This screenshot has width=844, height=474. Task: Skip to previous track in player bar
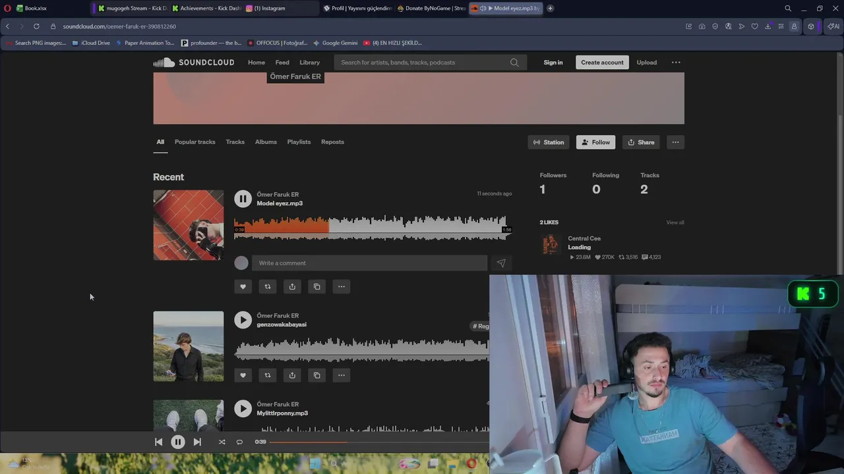pyautogui.click(x=158, y=442)
